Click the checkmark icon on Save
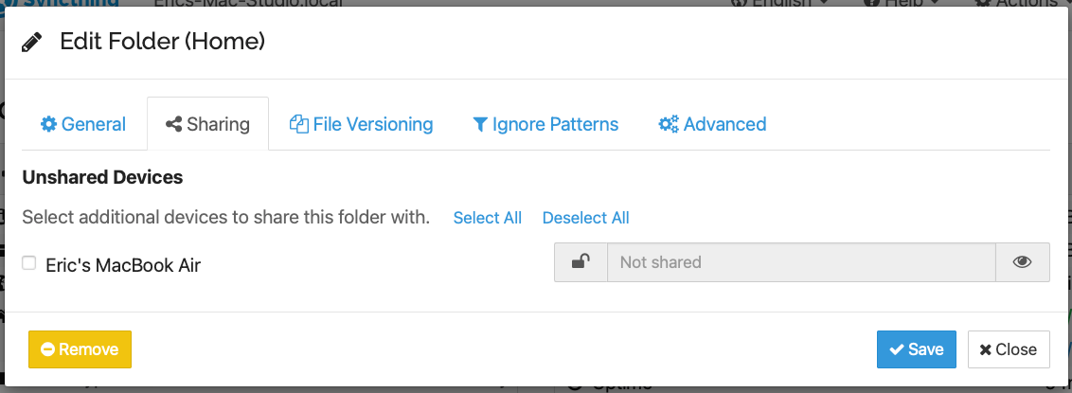 [x=896, y=350]
